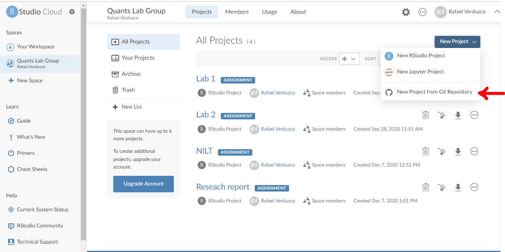The height and width of the screenshot is (252, 505).
Task: Open more options for the Lab 2 project
Action: (474, 115)
